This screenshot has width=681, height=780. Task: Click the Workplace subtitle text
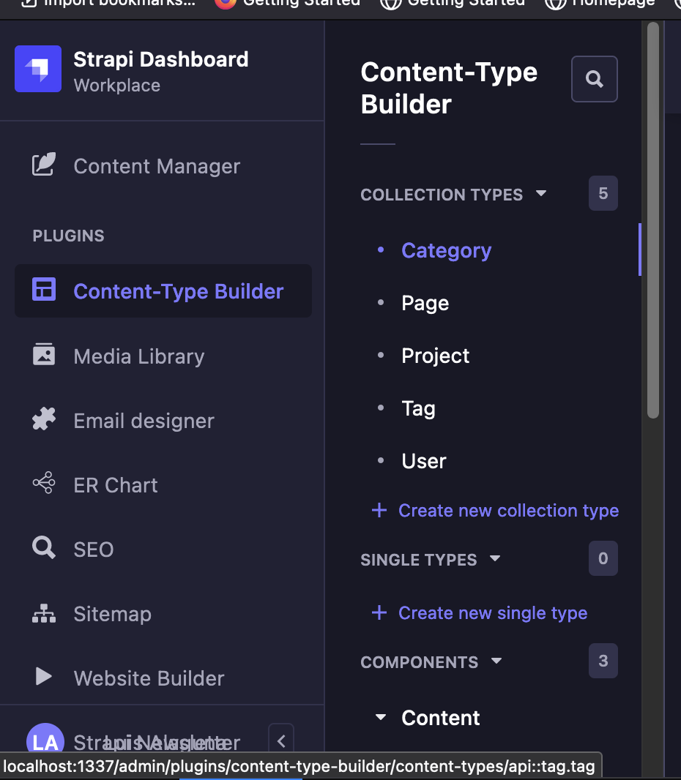[117, 86]
